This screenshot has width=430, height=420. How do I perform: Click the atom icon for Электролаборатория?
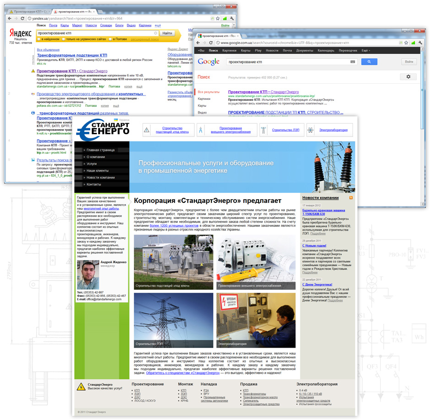310,131
